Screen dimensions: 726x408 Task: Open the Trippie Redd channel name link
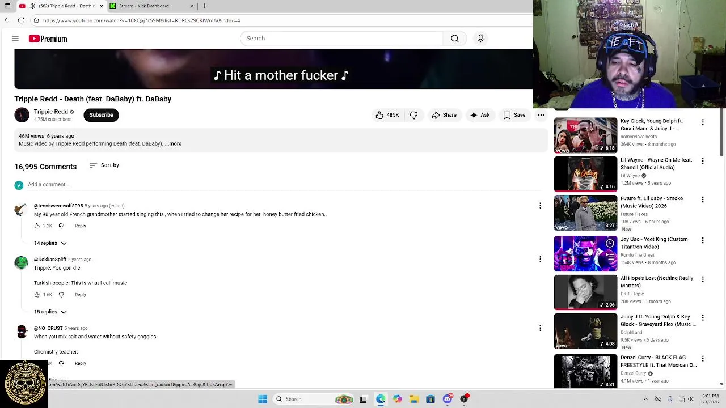[50, 112]
